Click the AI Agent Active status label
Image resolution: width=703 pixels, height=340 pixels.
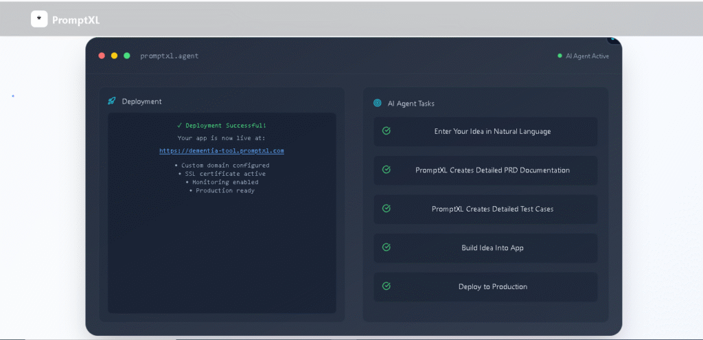pos(588,56)
